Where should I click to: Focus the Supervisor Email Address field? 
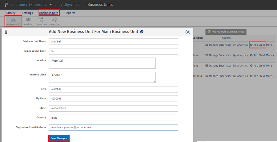pos(114,127)
